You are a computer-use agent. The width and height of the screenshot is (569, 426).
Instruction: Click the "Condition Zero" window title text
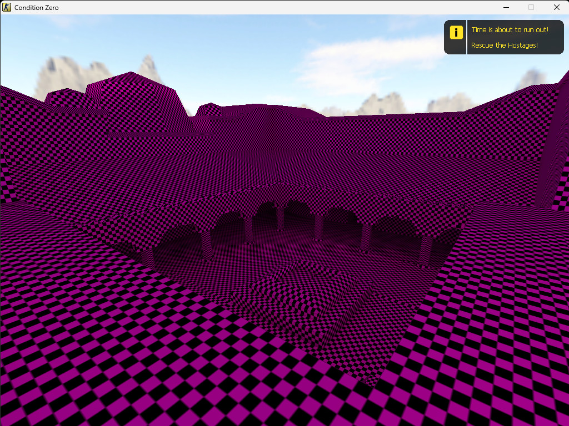click(x=37, y=8)
